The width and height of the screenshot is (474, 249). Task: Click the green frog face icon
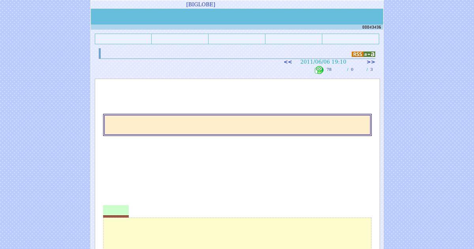[319, 70]
